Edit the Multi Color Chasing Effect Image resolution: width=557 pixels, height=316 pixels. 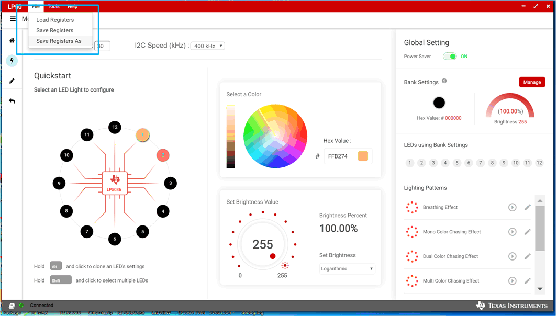click(x=527, y=281)
